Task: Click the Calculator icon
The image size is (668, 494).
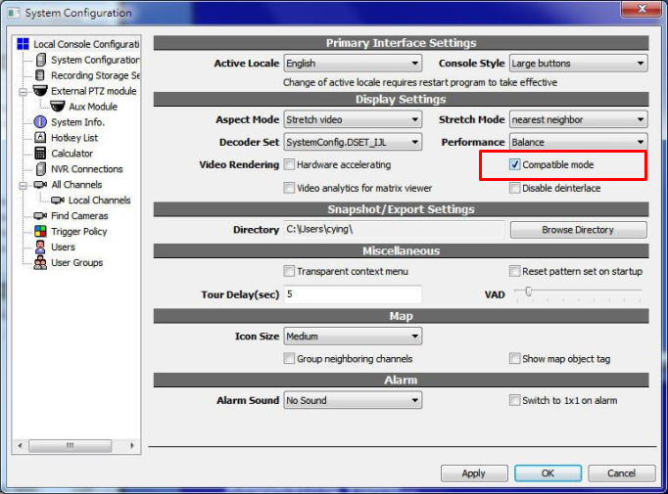Action: tap(40, 154)
